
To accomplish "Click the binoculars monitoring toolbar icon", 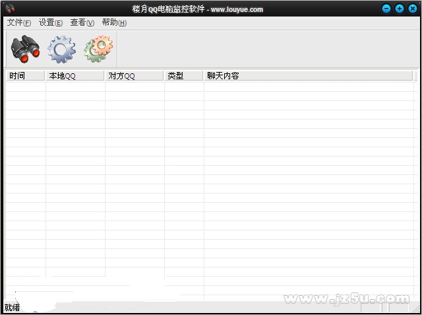I will click(25, 49).
